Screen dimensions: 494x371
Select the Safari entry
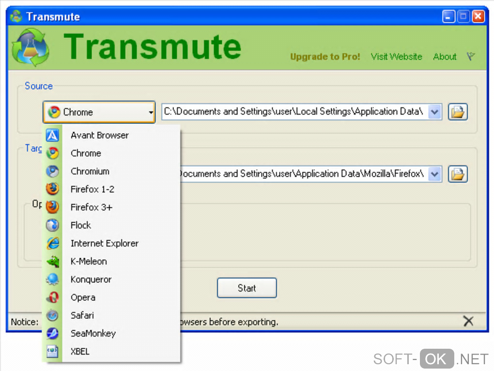pos(111,315)
